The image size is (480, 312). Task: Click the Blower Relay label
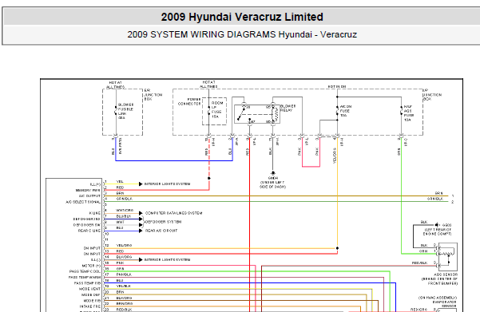(288, 108)
